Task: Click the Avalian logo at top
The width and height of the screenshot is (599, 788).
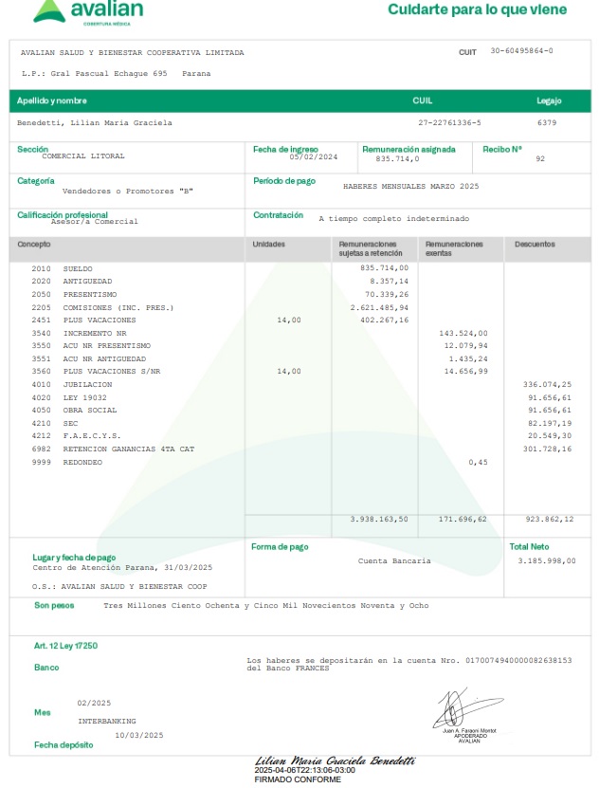Action: (89, 11)
